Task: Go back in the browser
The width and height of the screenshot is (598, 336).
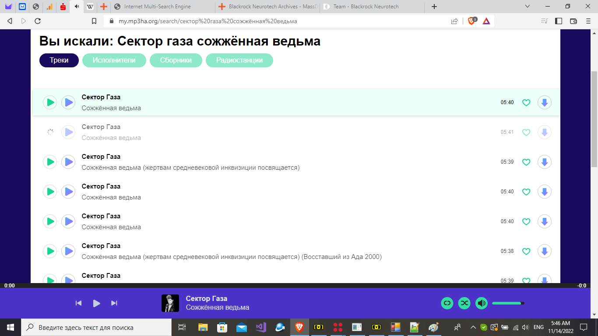Action: (10, 21)
